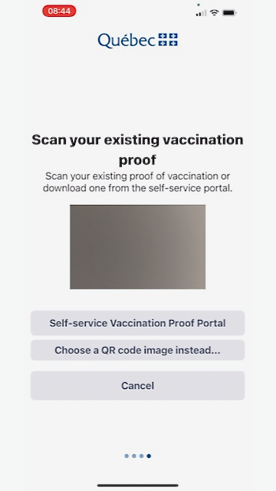Select the active fourth page dot
The image size is (276, 491).
tap(149, 456)
